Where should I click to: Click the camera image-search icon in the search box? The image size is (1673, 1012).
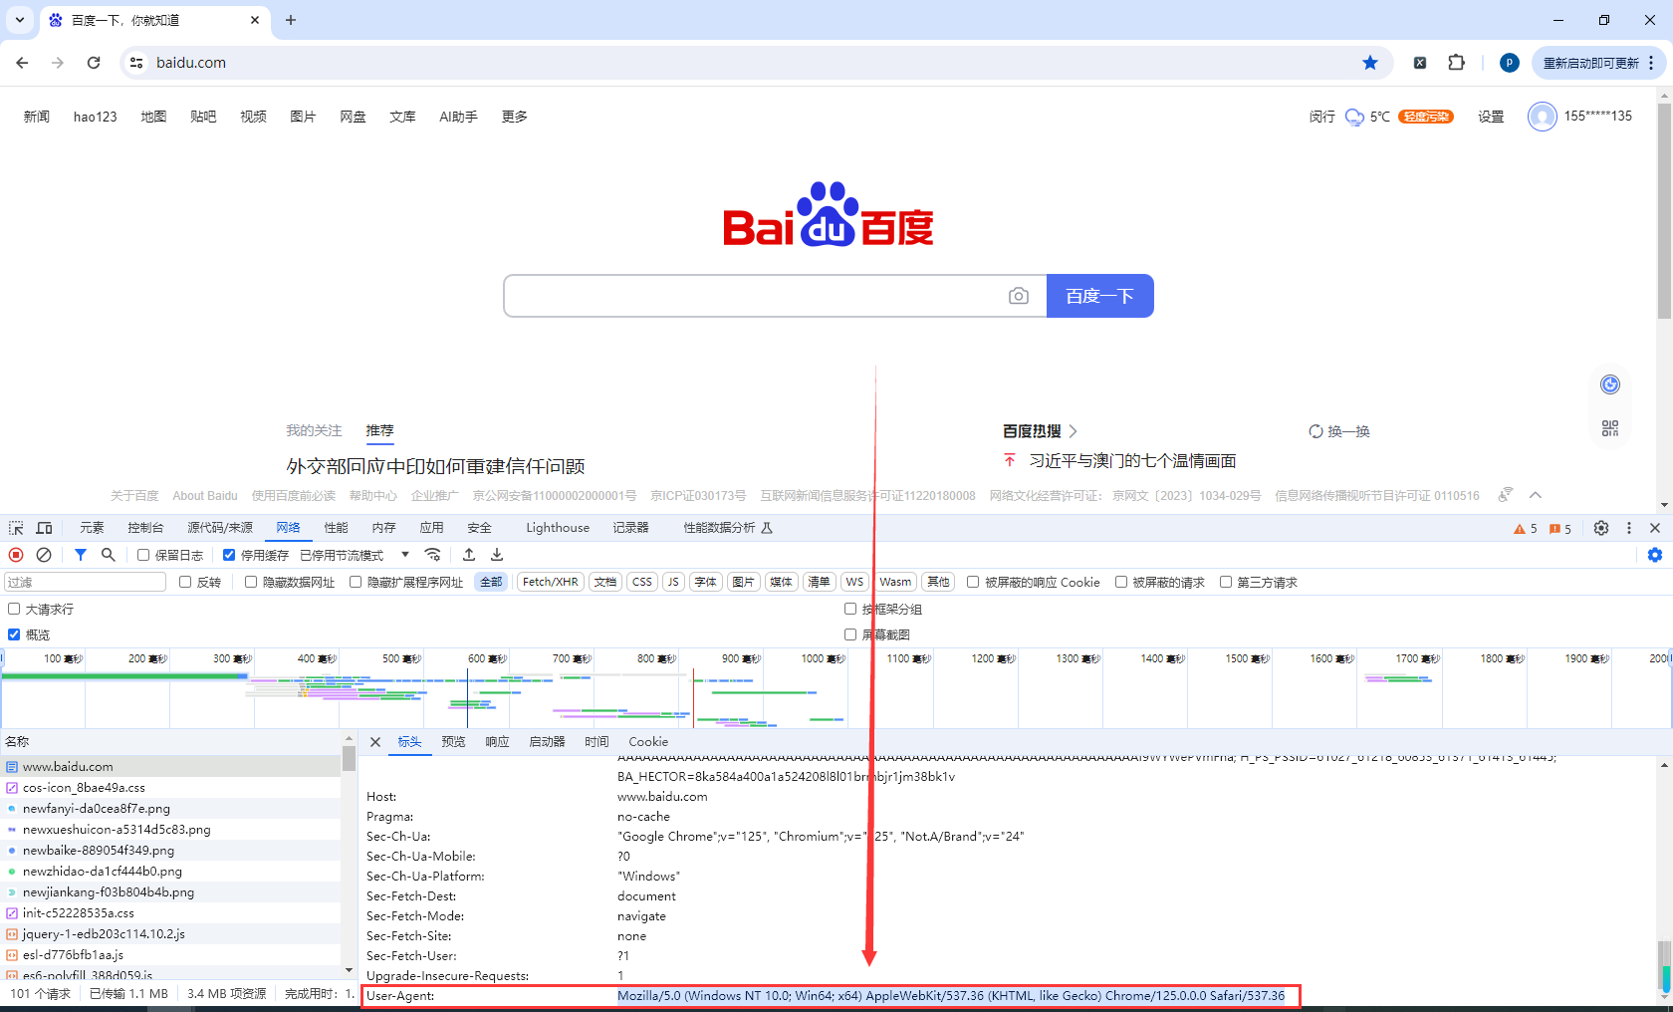[x=1018, y=296]
